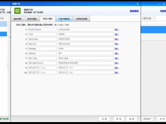
Task: Click 插入 link on the LED Light Source row
Action: click(117, 63)
